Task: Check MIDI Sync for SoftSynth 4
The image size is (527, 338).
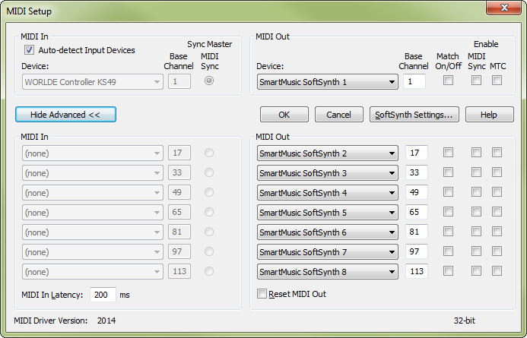Action: coord(476,192)
